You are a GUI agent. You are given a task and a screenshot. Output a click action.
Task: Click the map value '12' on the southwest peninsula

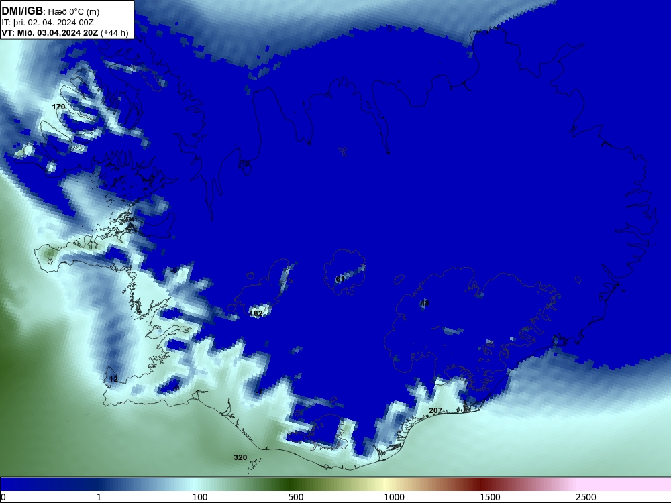coord(113,379)
